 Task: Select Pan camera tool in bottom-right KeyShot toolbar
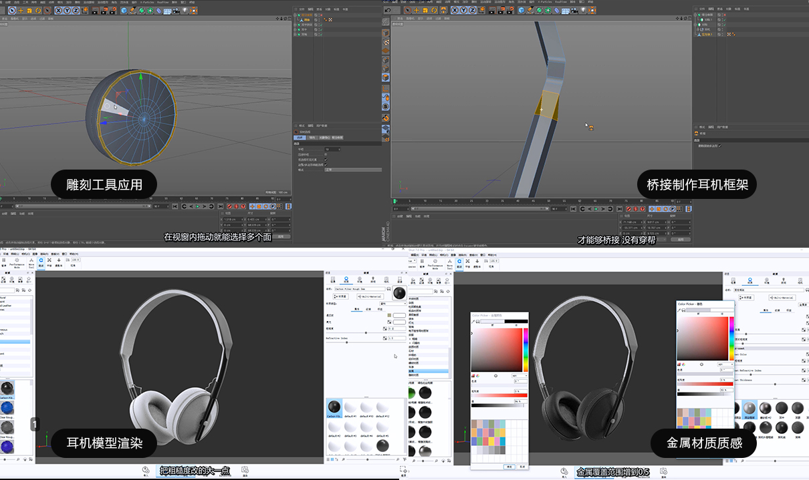tap(467, 265)
